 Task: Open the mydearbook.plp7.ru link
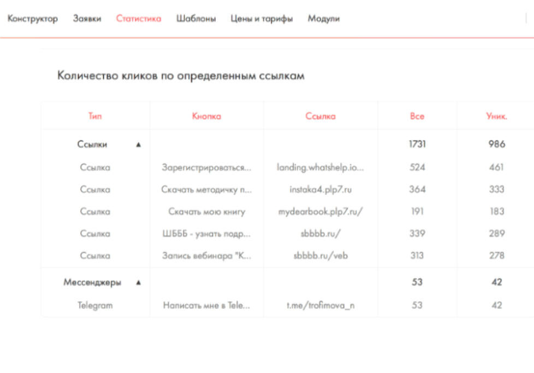321,211
